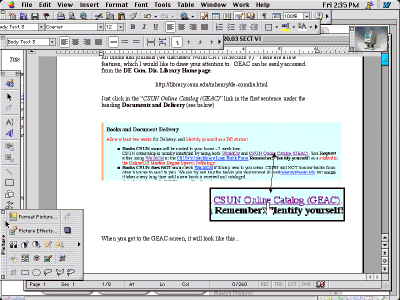
Task: Open the lower Body Text 3 style dropdown
Action: click(52, 42)
